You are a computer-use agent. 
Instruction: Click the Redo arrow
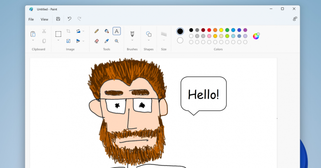coord(79,19)
